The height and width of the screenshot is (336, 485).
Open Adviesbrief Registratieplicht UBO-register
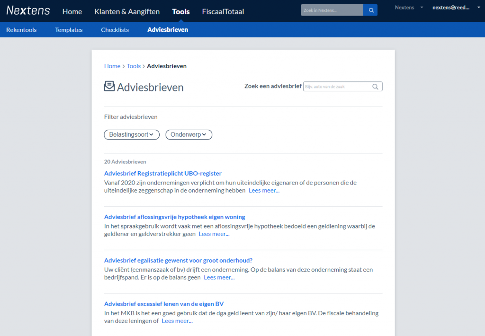point(163,173)
